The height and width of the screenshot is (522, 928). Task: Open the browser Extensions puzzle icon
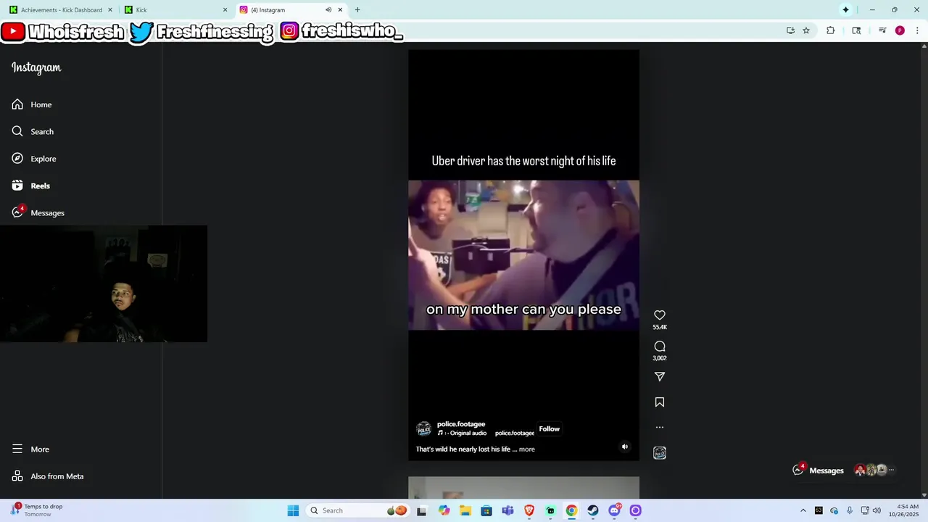point(831,30)
